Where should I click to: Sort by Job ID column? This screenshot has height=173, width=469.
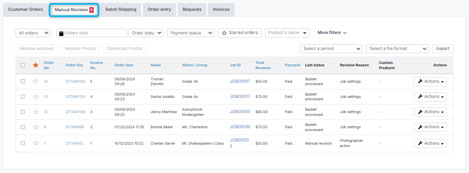coord(235,65)
